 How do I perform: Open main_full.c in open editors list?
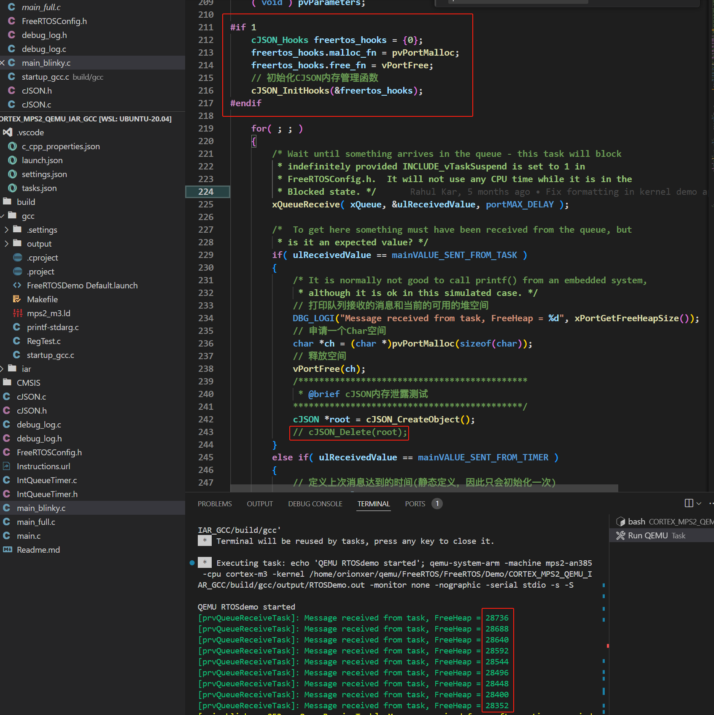41,7
